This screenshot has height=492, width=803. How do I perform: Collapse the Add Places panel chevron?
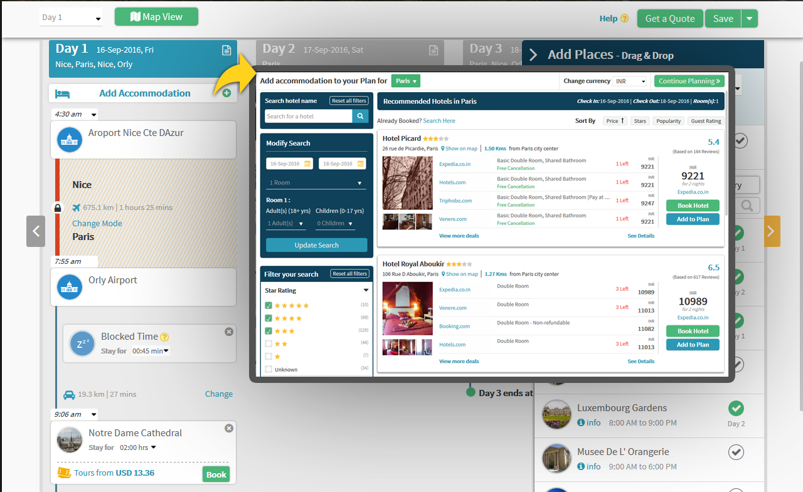point(534,55)
